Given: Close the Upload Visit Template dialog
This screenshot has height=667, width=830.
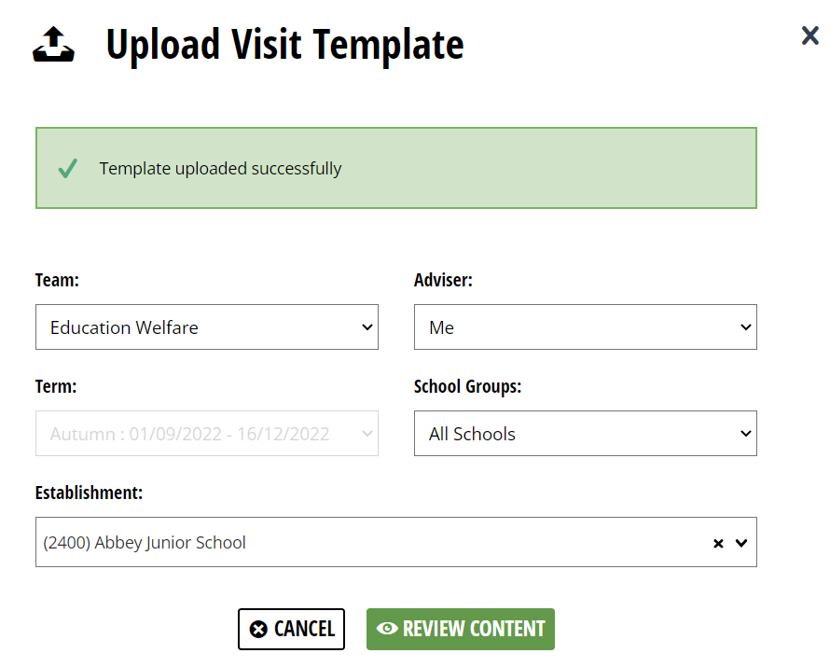Looking at the screenshot, I should 809,36.
